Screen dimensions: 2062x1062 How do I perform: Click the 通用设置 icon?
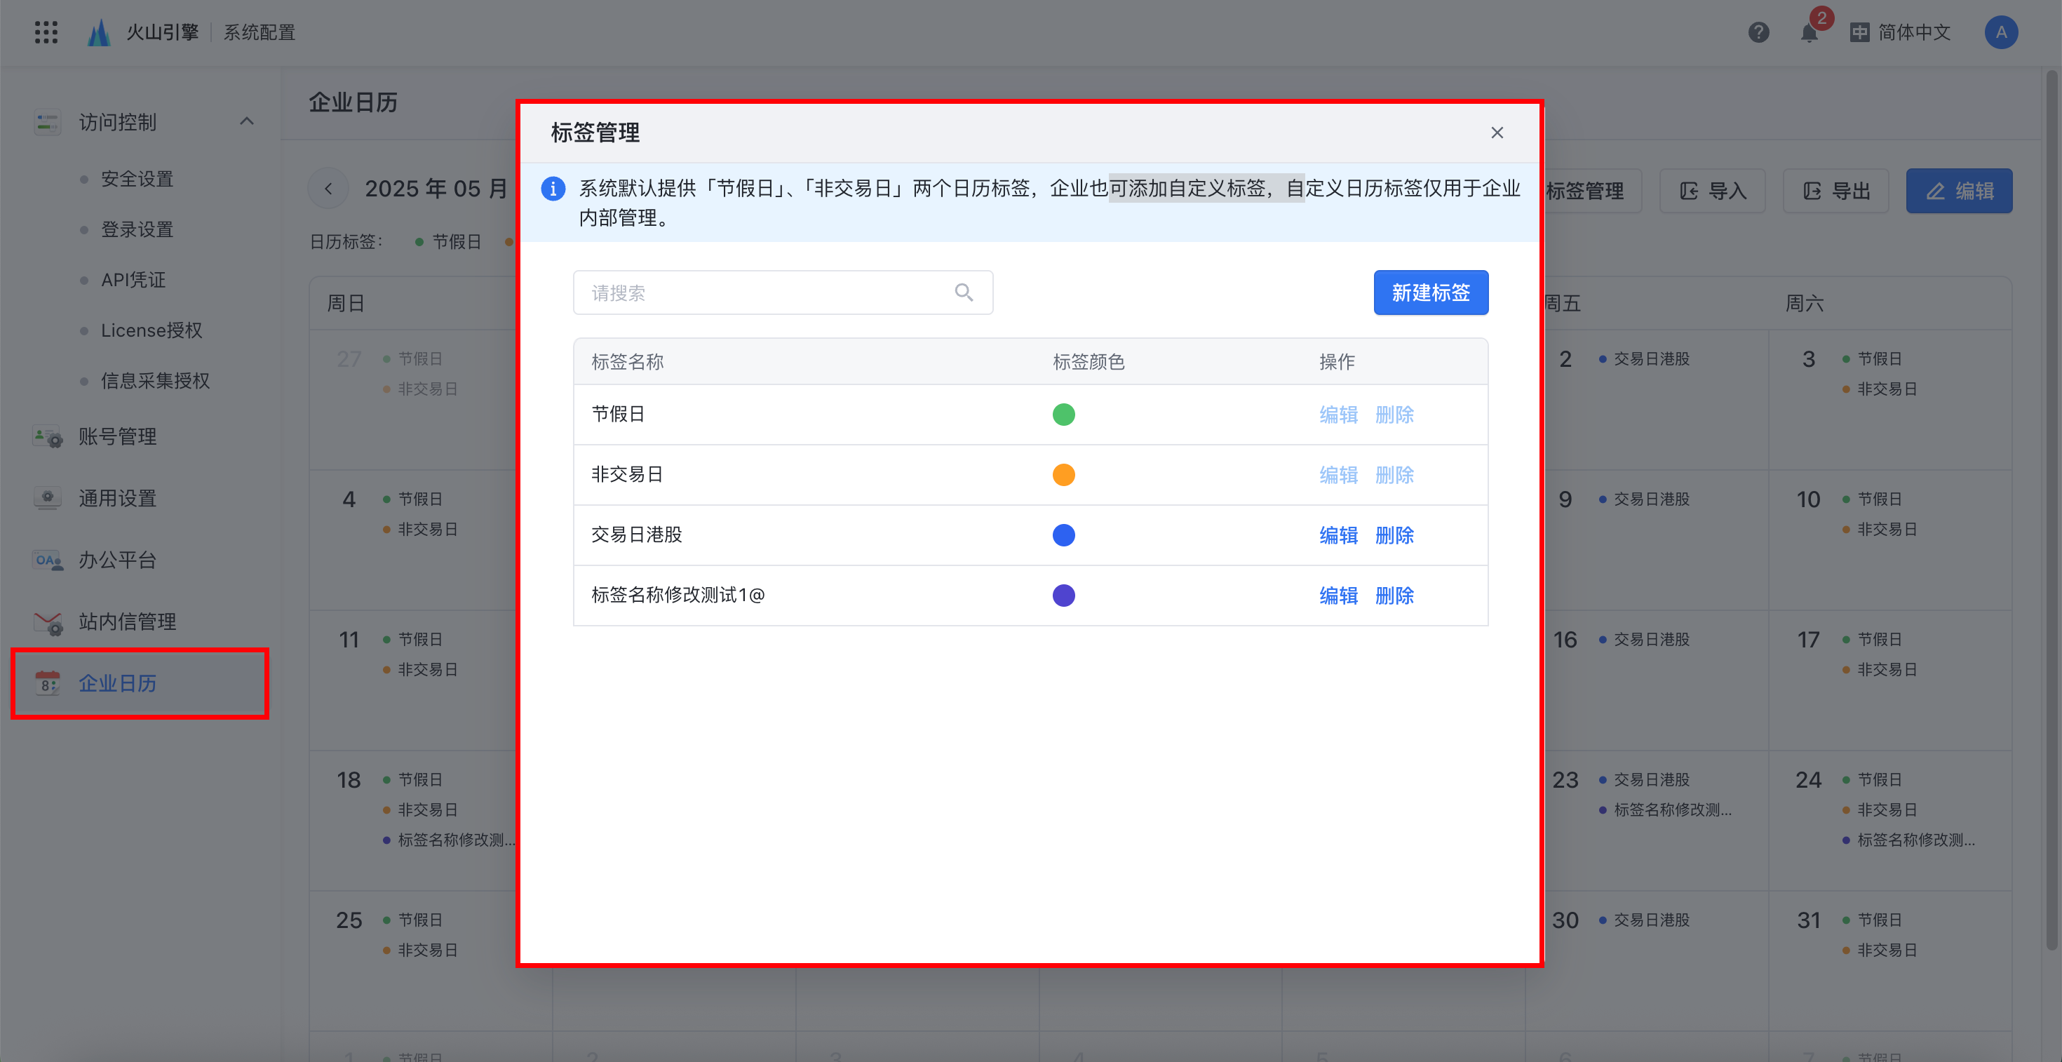click(47, 498)
